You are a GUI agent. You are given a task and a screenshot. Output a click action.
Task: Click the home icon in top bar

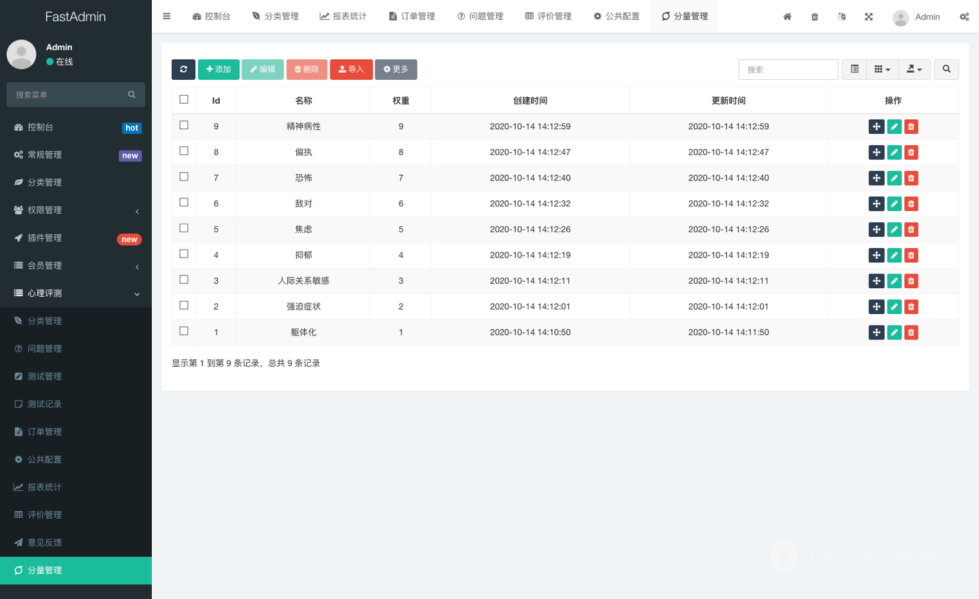[x=787, y=17]
